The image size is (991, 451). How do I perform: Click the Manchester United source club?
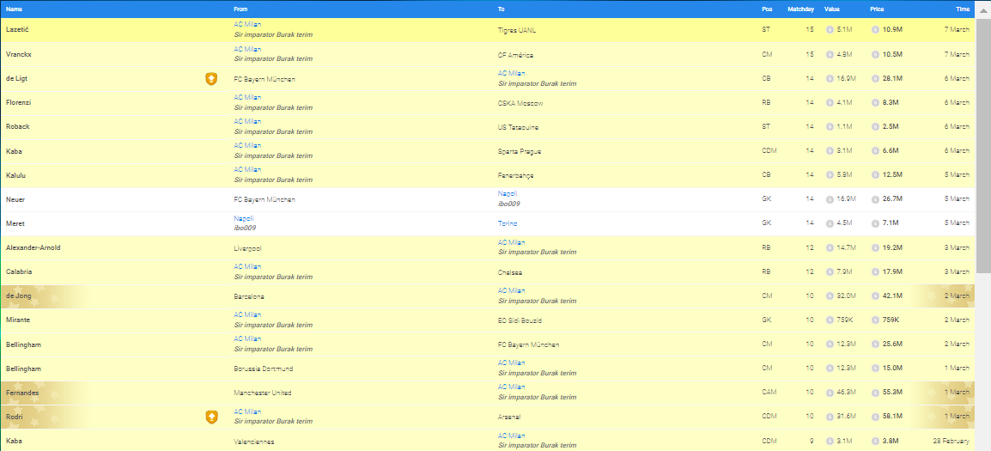(262, 393)
